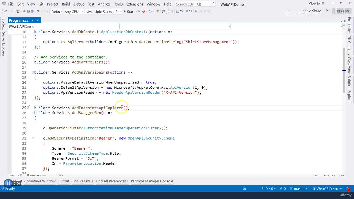Open the Command Window tab
The height and width of the screenshot is (199, 354).
(x=40, y=181)
